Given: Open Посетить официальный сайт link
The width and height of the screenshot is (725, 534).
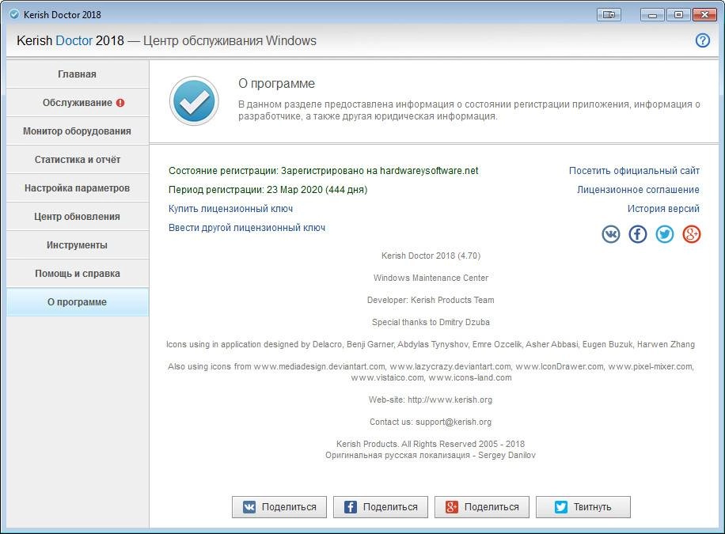Looking at the screenshot, I should 635,171.
